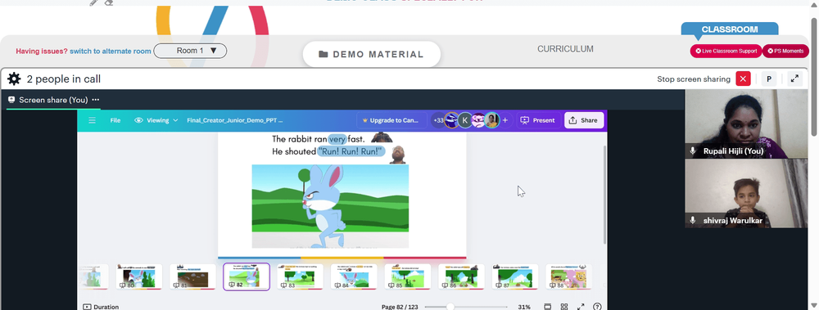Switch to the Classroom tab

730,29
